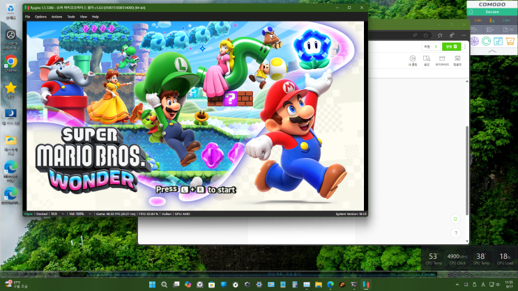Open the Edge favorites list icon

pos(440,35)
